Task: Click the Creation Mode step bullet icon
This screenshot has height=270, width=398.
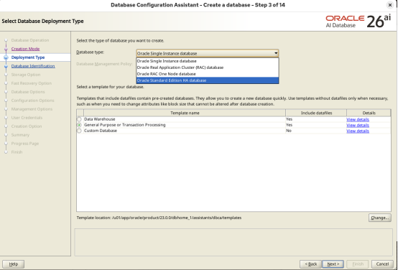Action: 6,49
